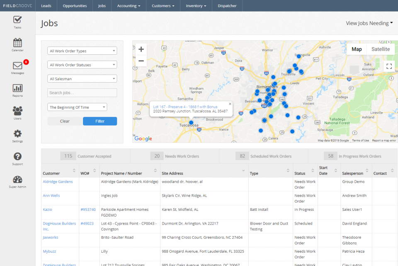Open the View Jobs Needing dropdown
Image resolution: width=398 pixels, height=266 pixels.
coord(369,23)
